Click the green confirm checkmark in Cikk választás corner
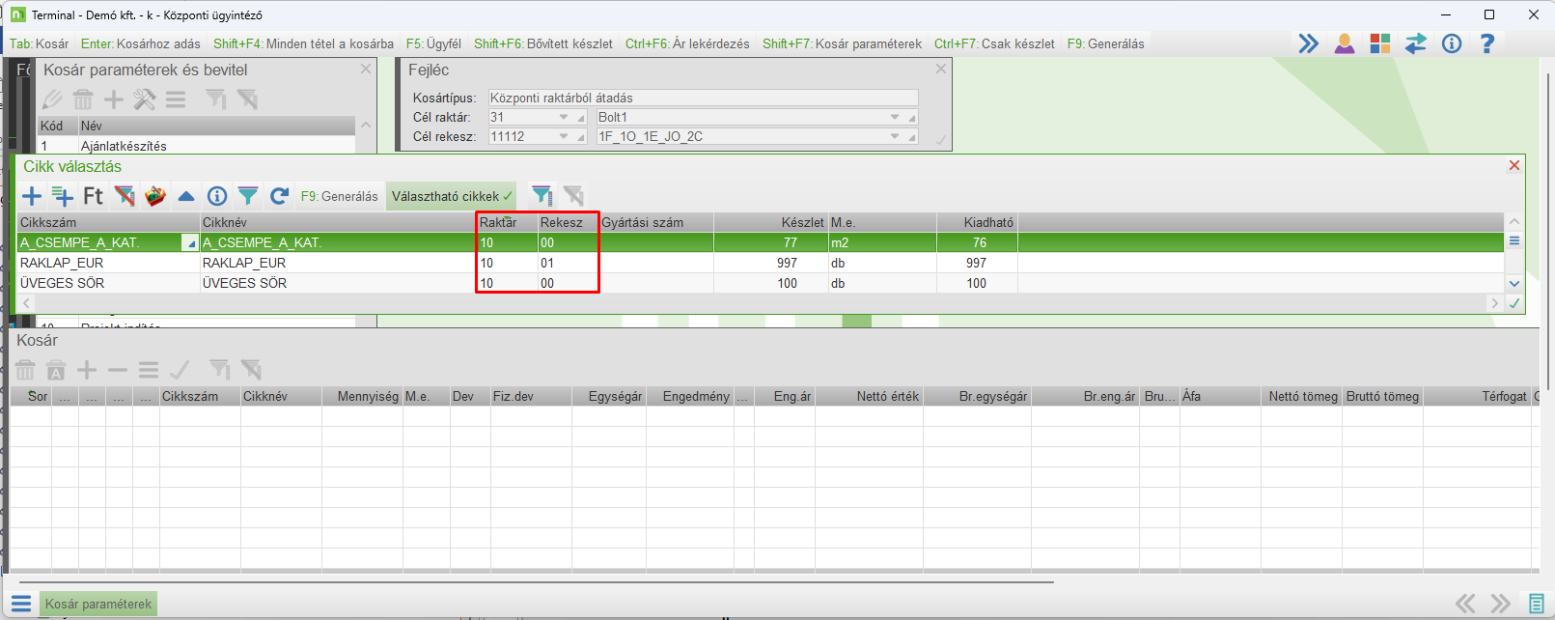The height and width of the screenshot is (620, 1555). point(1514,303)
